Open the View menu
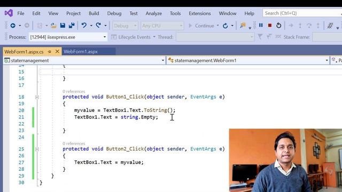Viewport: 342px width, 192px height. pos(53,13)
